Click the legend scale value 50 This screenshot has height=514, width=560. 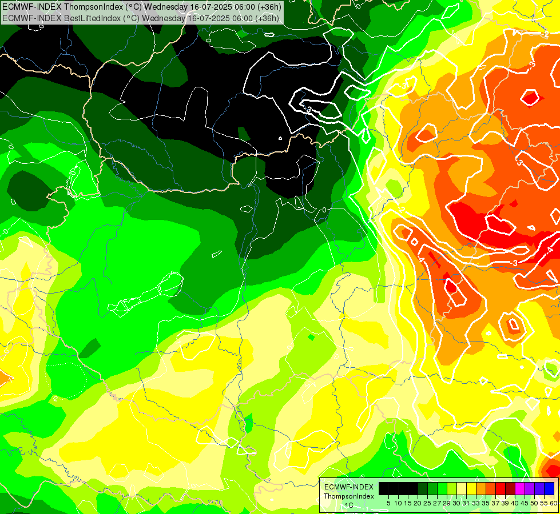[x=535, y=503]
